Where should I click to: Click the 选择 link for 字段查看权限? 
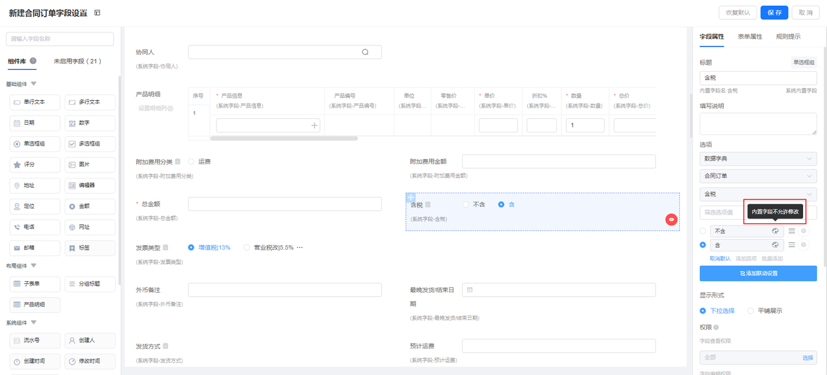(808, 358)
